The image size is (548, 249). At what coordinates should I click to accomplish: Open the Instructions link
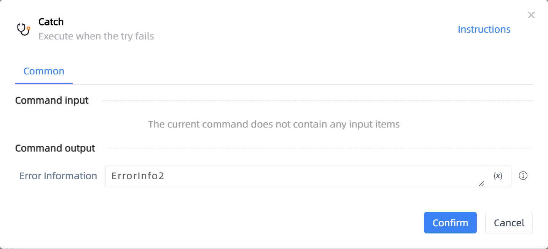tap(484, 29)
